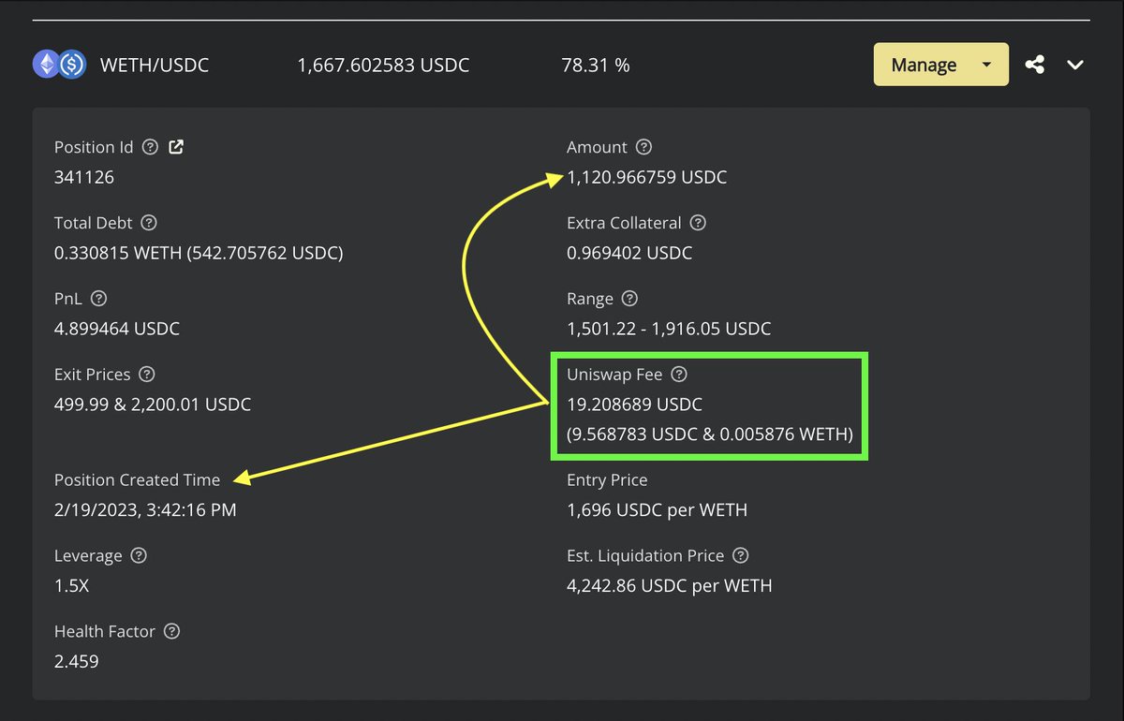Show help for Leverage
The height and width of the screenshot is (721, 1124).
point(138,555)
